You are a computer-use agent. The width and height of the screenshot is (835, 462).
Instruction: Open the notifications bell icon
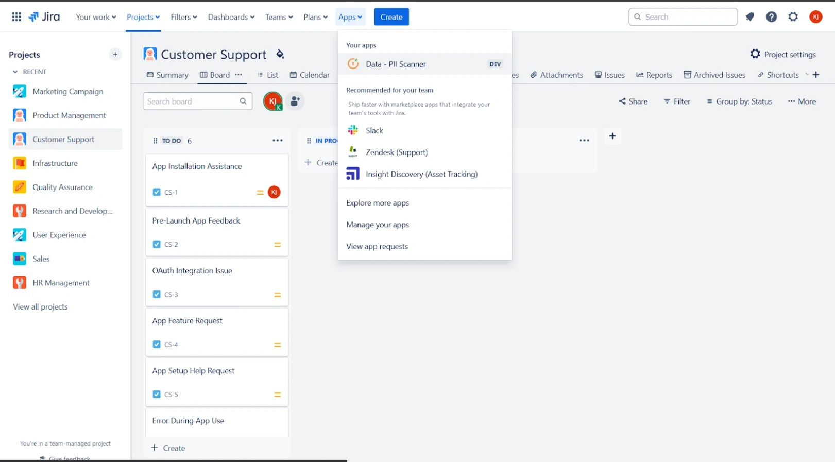749,17
